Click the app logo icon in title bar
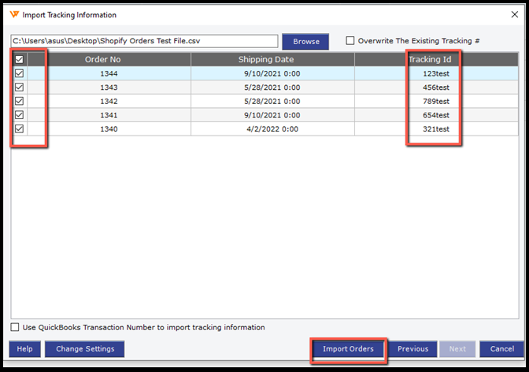 (x=14, y=14)
